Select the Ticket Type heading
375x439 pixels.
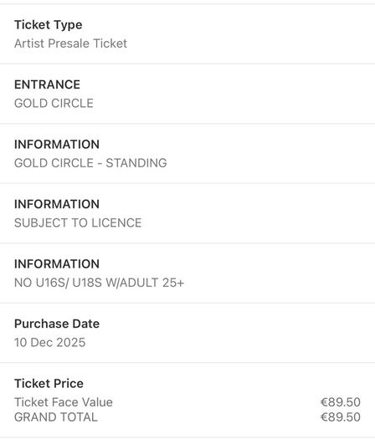(49, 25)
